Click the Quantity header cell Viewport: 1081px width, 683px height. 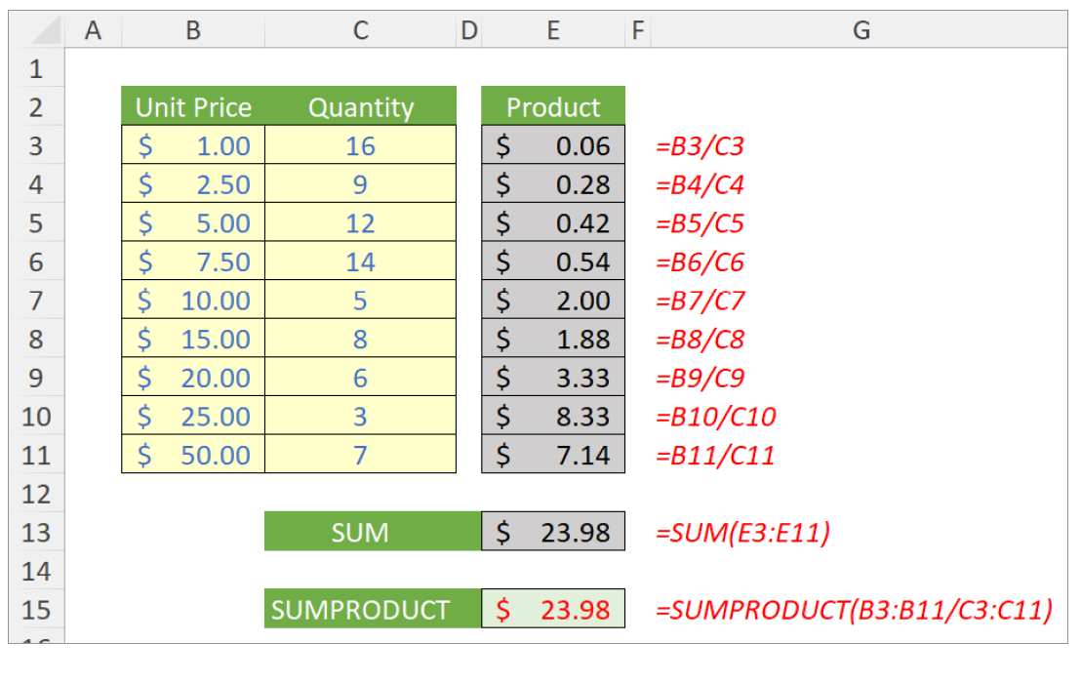click(x=360, y=106)
